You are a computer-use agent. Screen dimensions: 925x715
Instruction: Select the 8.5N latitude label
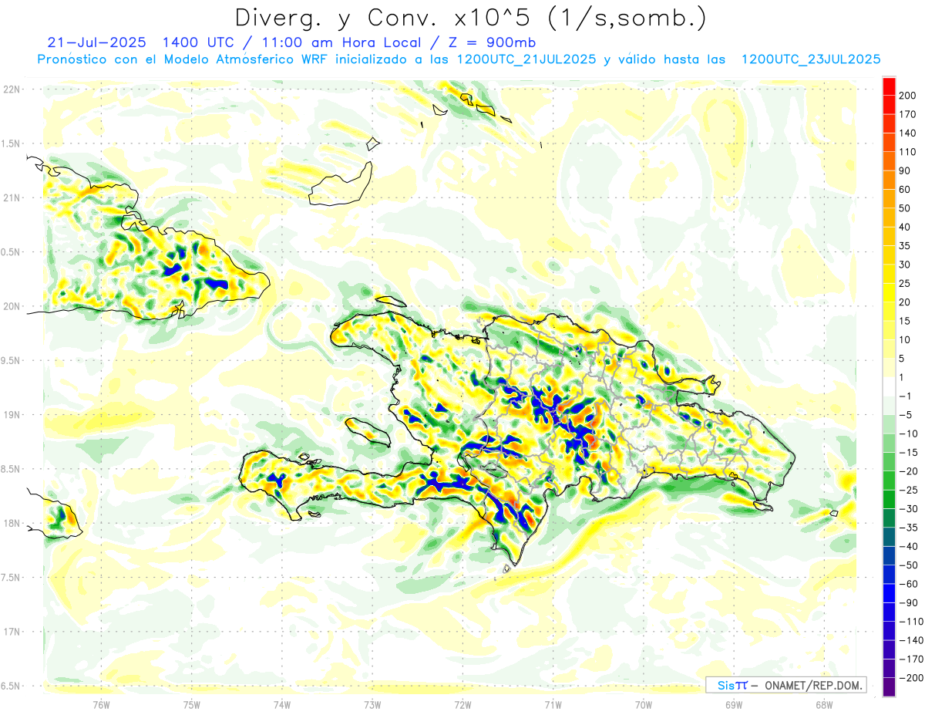click(11, 469)
